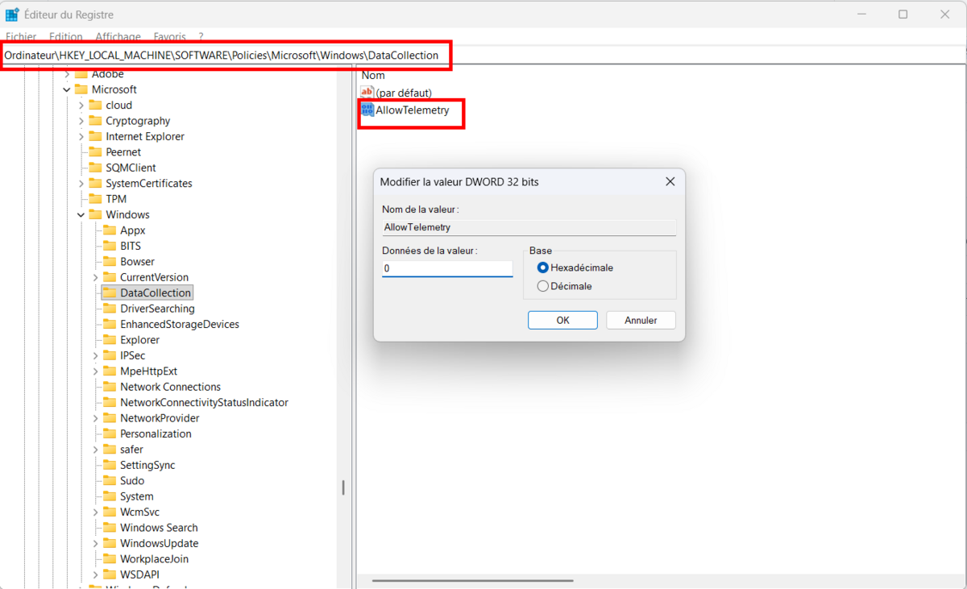Open the Affichage menu
The height and width of the screenshot is (589, 967).
(118, 37)
